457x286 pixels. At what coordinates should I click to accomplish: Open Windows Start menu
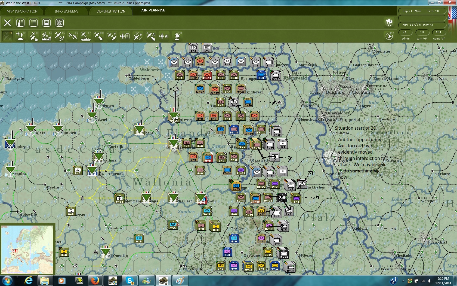pos(7,281)
